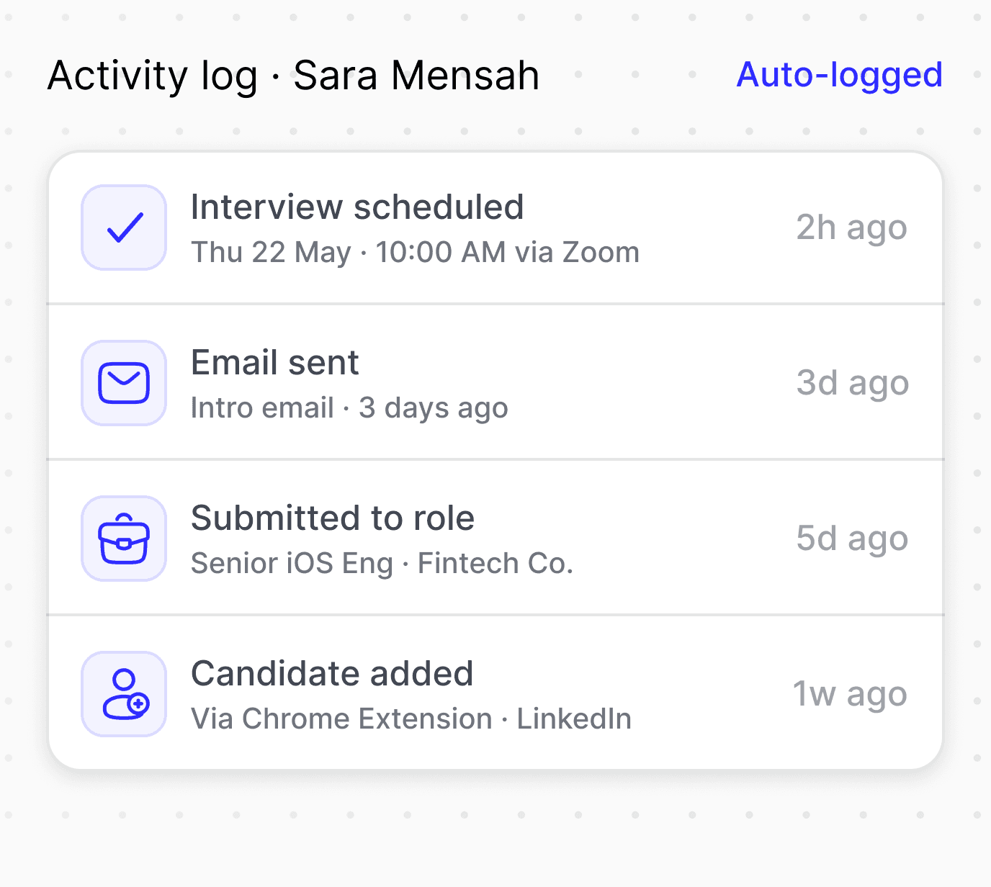Click the add-person icon for Candidate added
Screen dimensions: 991x887
(124, 694)
